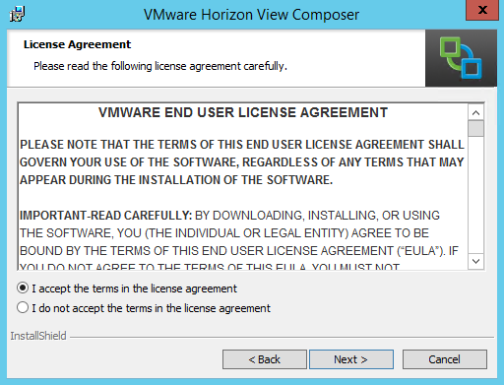
Task: Click the license scrollbar up arrow
Action: [x=475, y=113]
